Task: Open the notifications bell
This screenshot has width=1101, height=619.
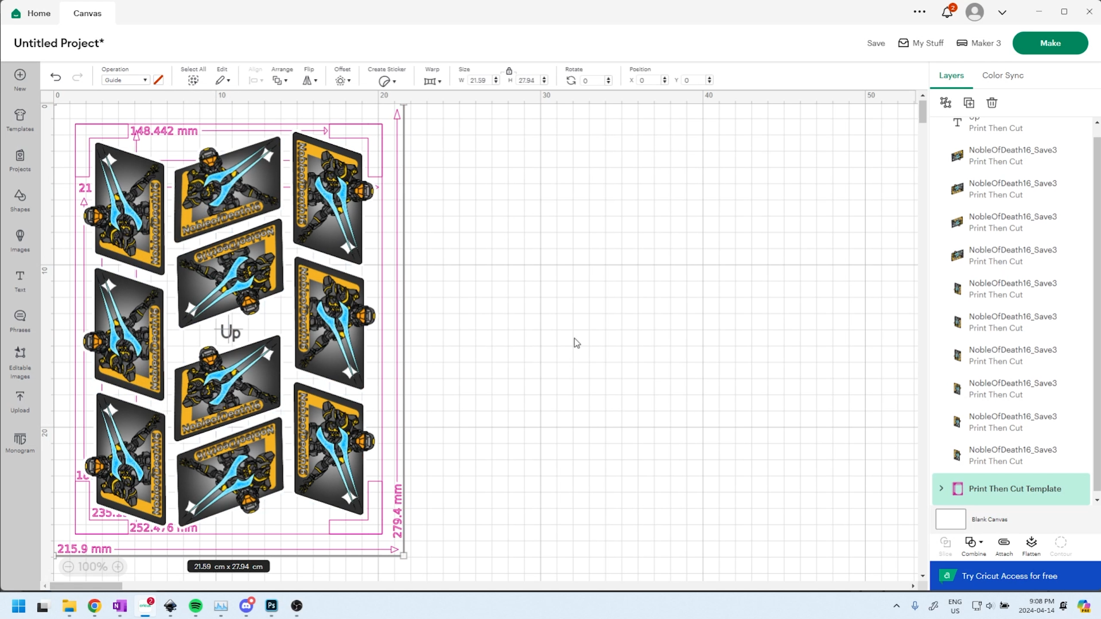Action: (x=947, y=12)
